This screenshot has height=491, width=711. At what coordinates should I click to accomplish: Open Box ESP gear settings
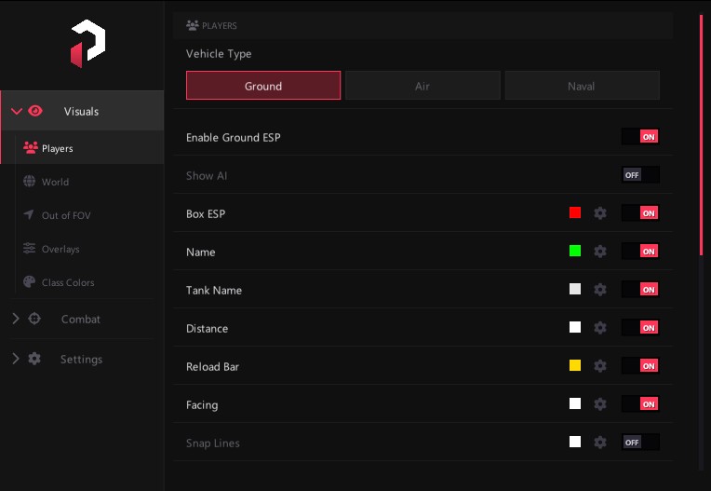tap(600, 212)
